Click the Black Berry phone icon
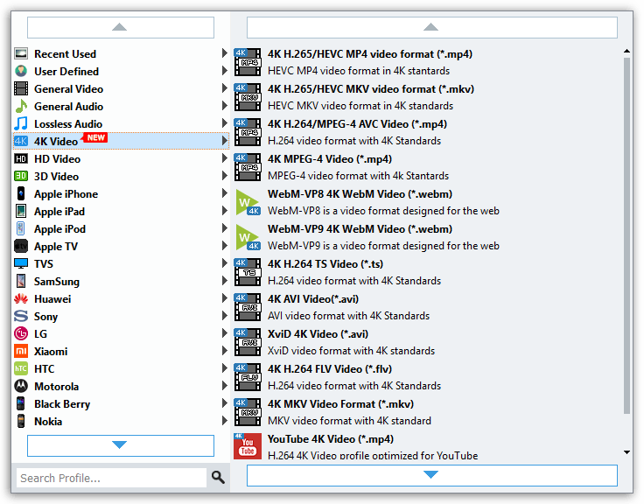The height and width of the screenshot is (504, 644). (21, 403)
